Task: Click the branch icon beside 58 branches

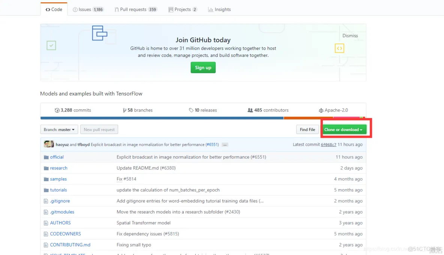Action: (124, 110)
